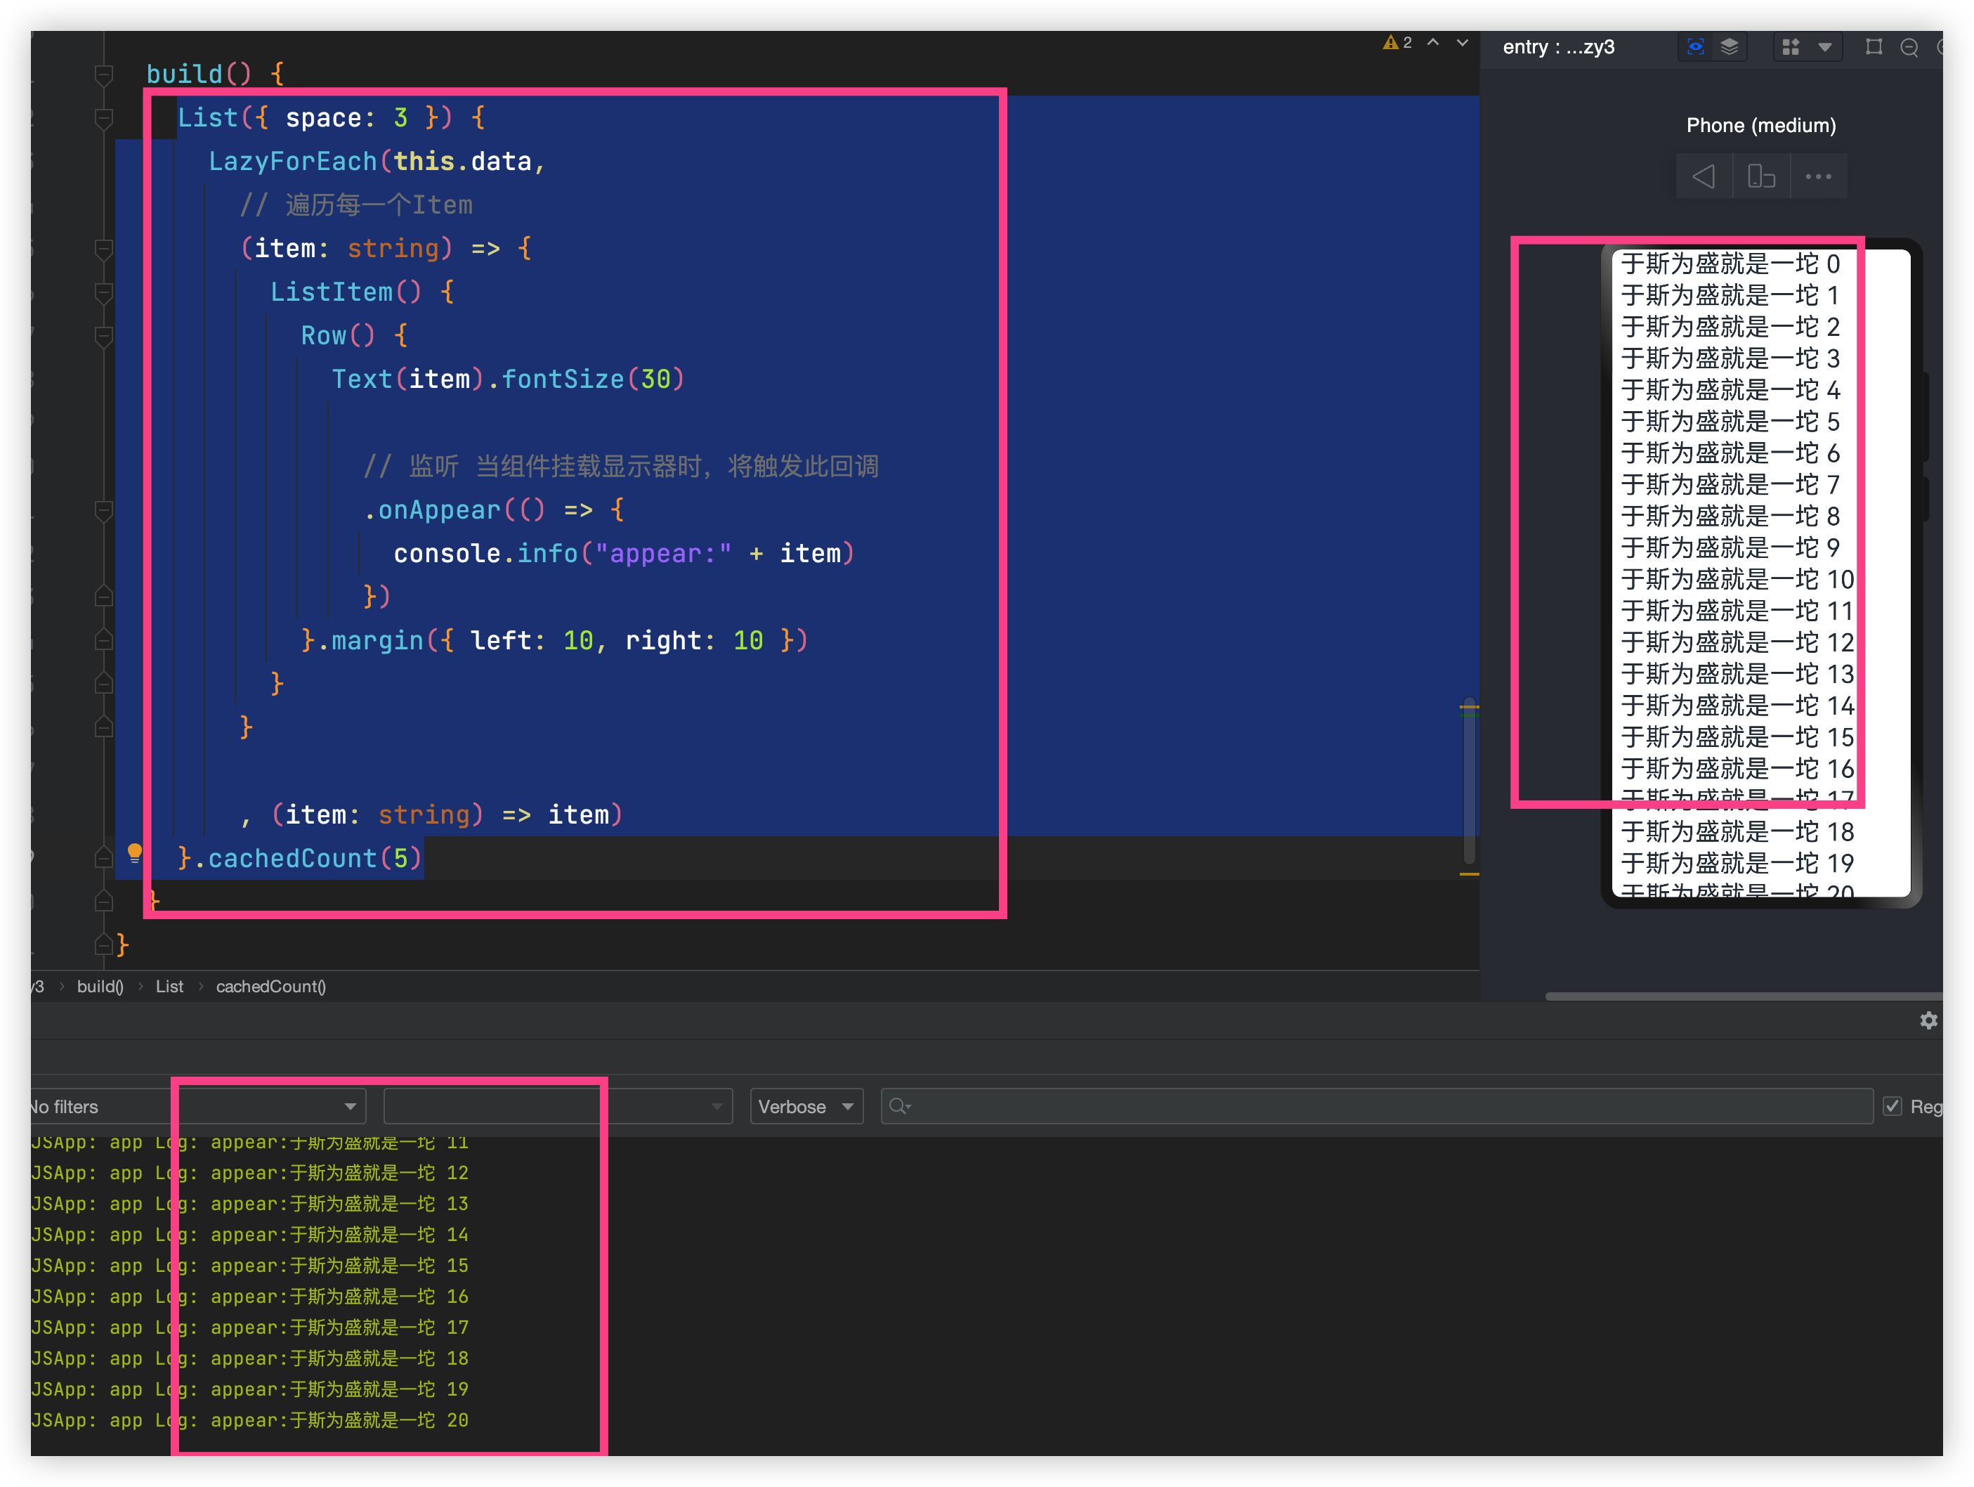Click the light bulb hint icon in gutter
The width and height of the screenshot is (1974, 1487).
tap(135, 852)
